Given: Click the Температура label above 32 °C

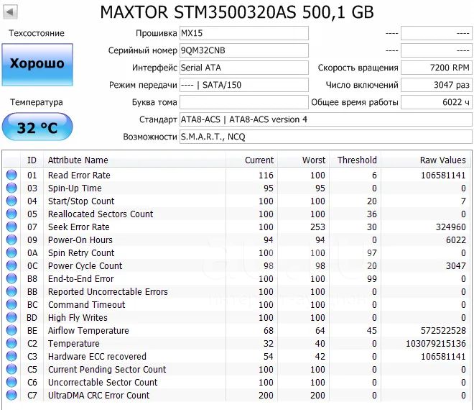Looking at the screenshot, I should [x=37, y=102].
